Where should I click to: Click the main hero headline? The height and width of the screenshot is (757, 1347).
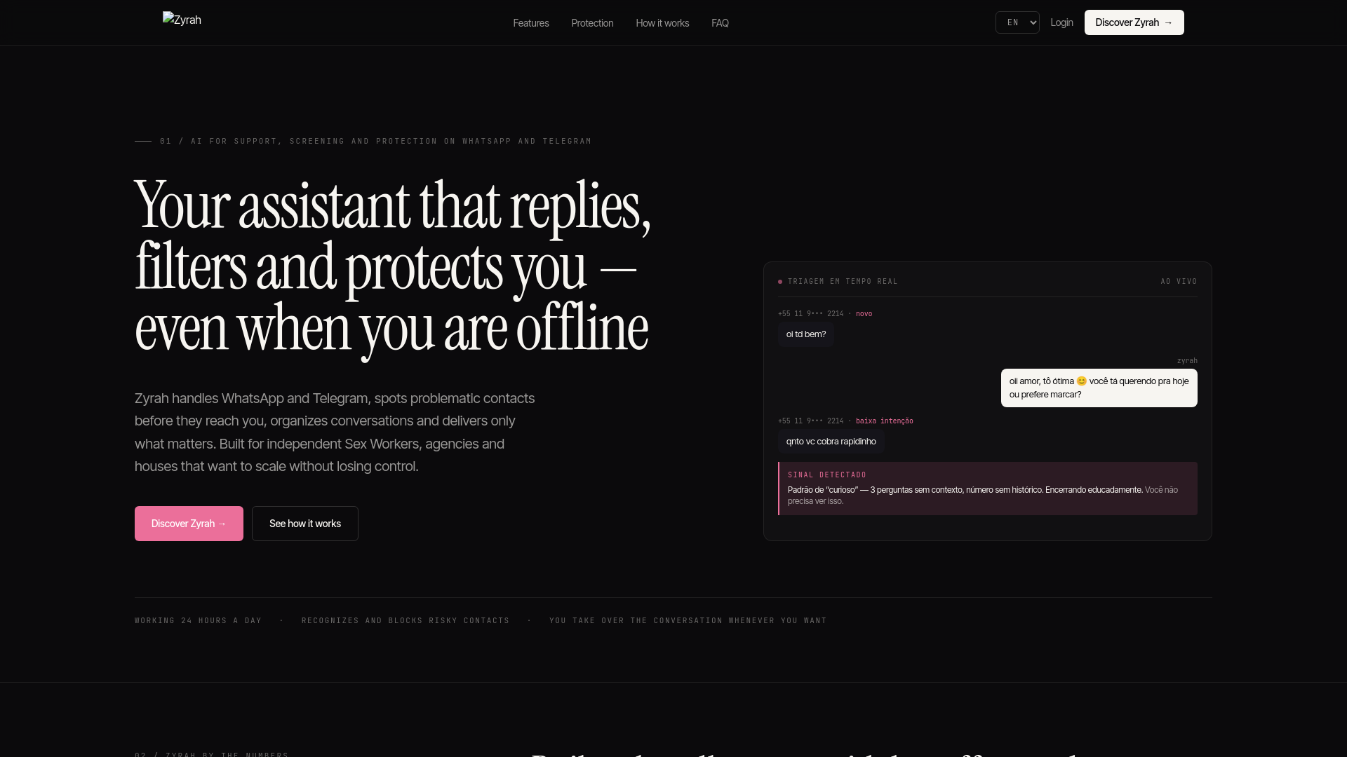click(393, 267)
